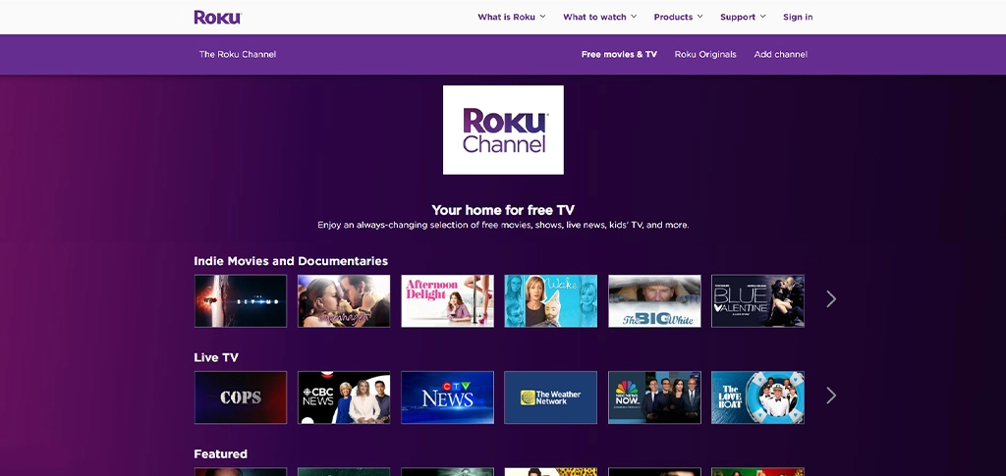Select The Love Boat channel tile
The image size is (1006, 476).
tap(757, 397)
